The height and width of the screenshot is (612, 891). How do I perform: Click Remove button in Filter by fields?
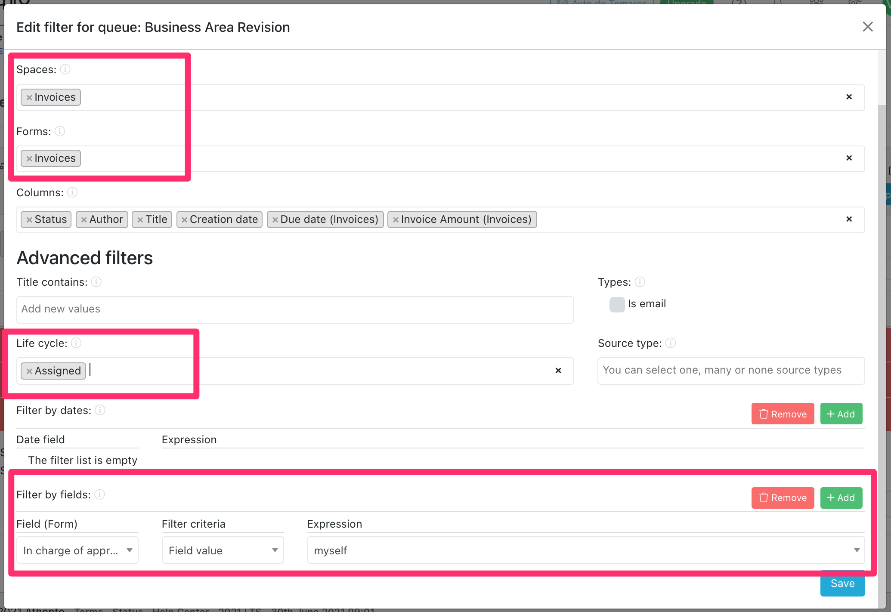point(783,498)
